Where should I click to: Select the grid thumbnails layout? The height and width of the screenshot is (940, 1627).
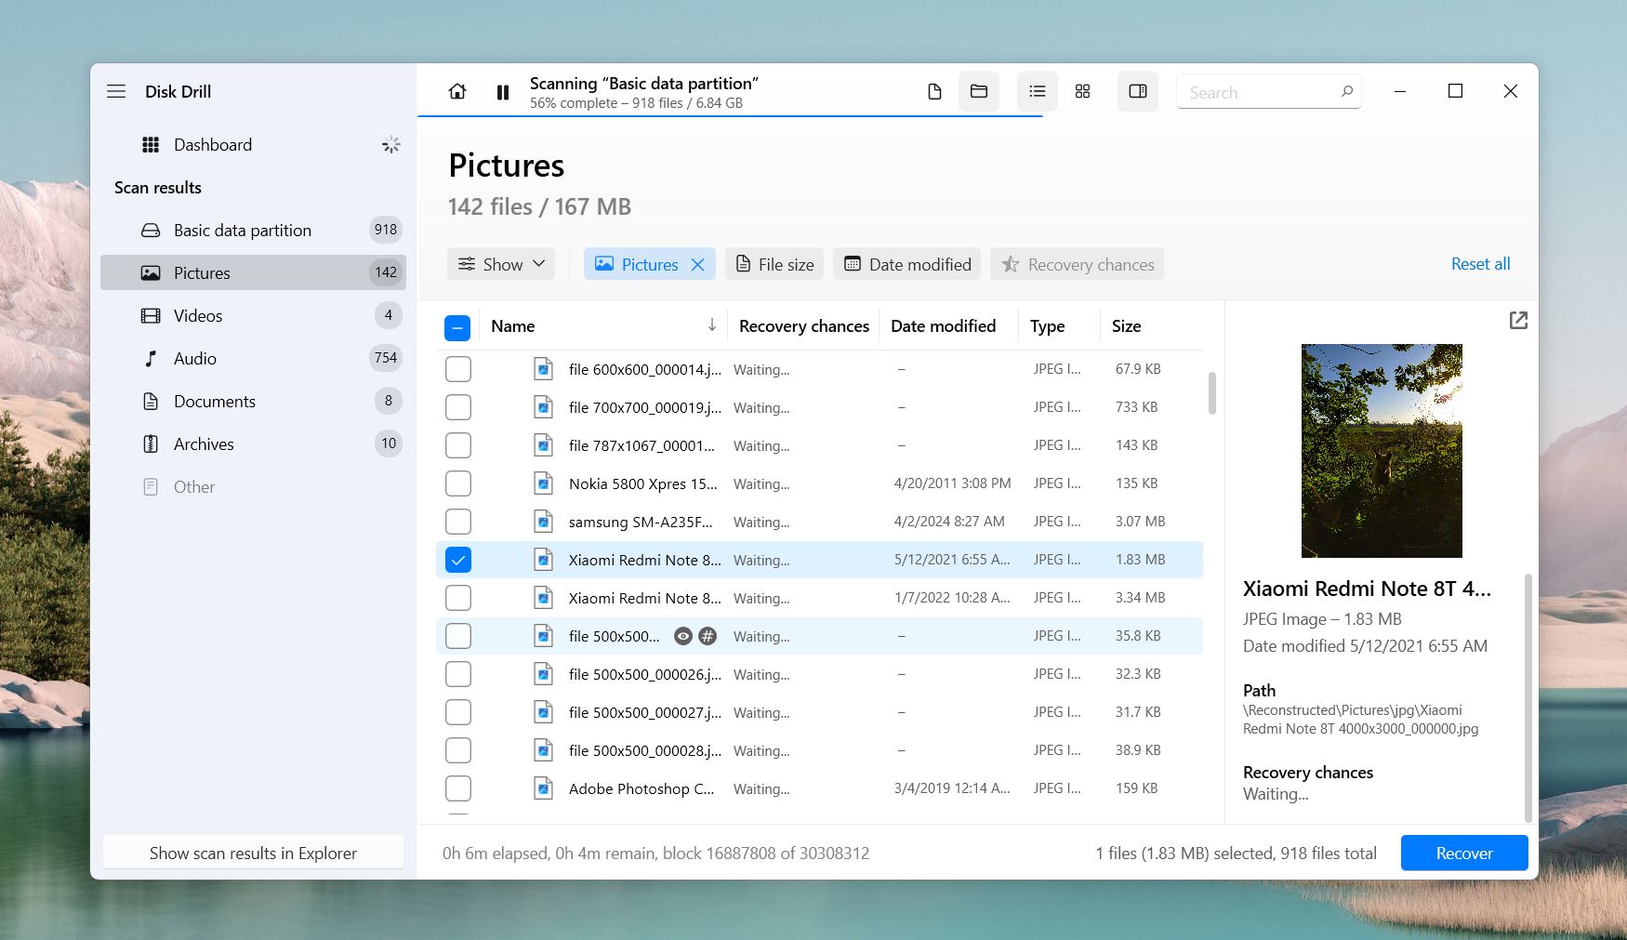[1082, 91]
